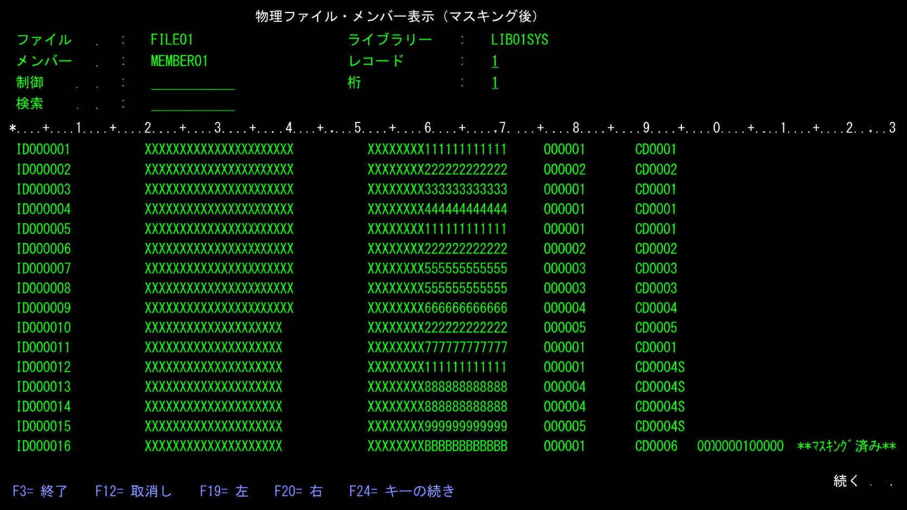Click CD0003 in row ID000007
The image size is (907, 510).
[x=656, y=269]
